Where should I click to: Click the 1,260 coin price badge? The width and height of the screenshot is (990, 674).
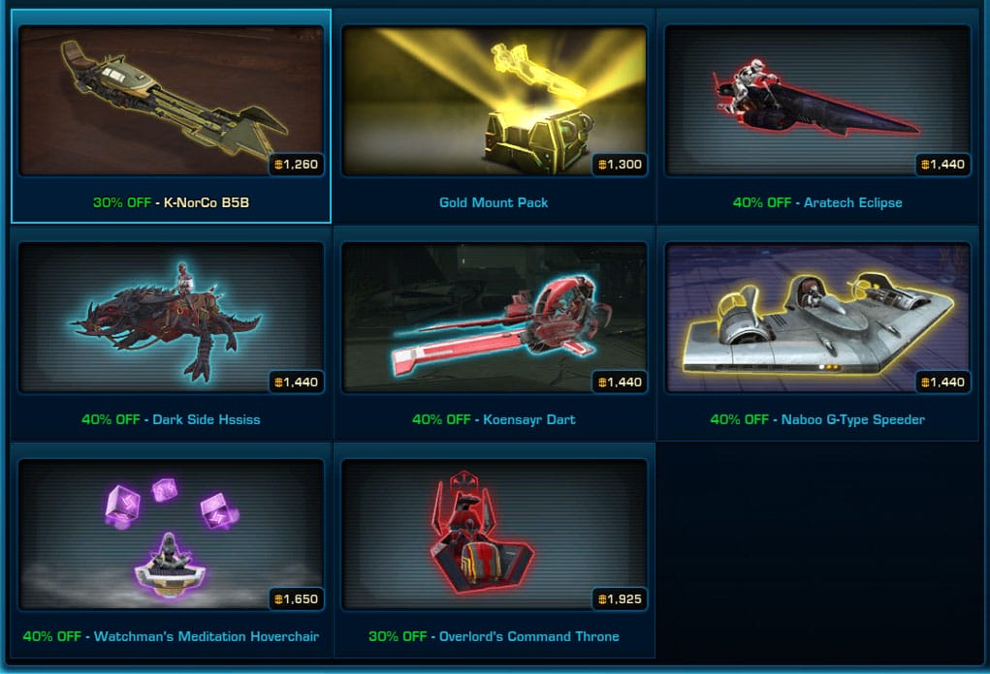point(296,165)
